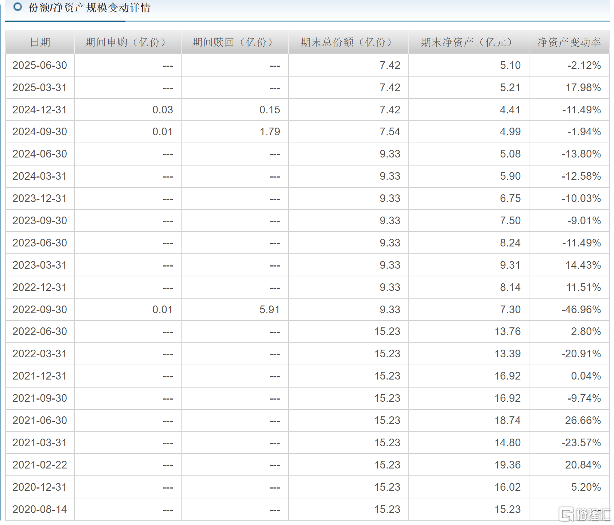Viewport: 614px width, 525px height.
Task: Click net asset value 7.50 for 2023-09-30
Action: click(510, 221)
